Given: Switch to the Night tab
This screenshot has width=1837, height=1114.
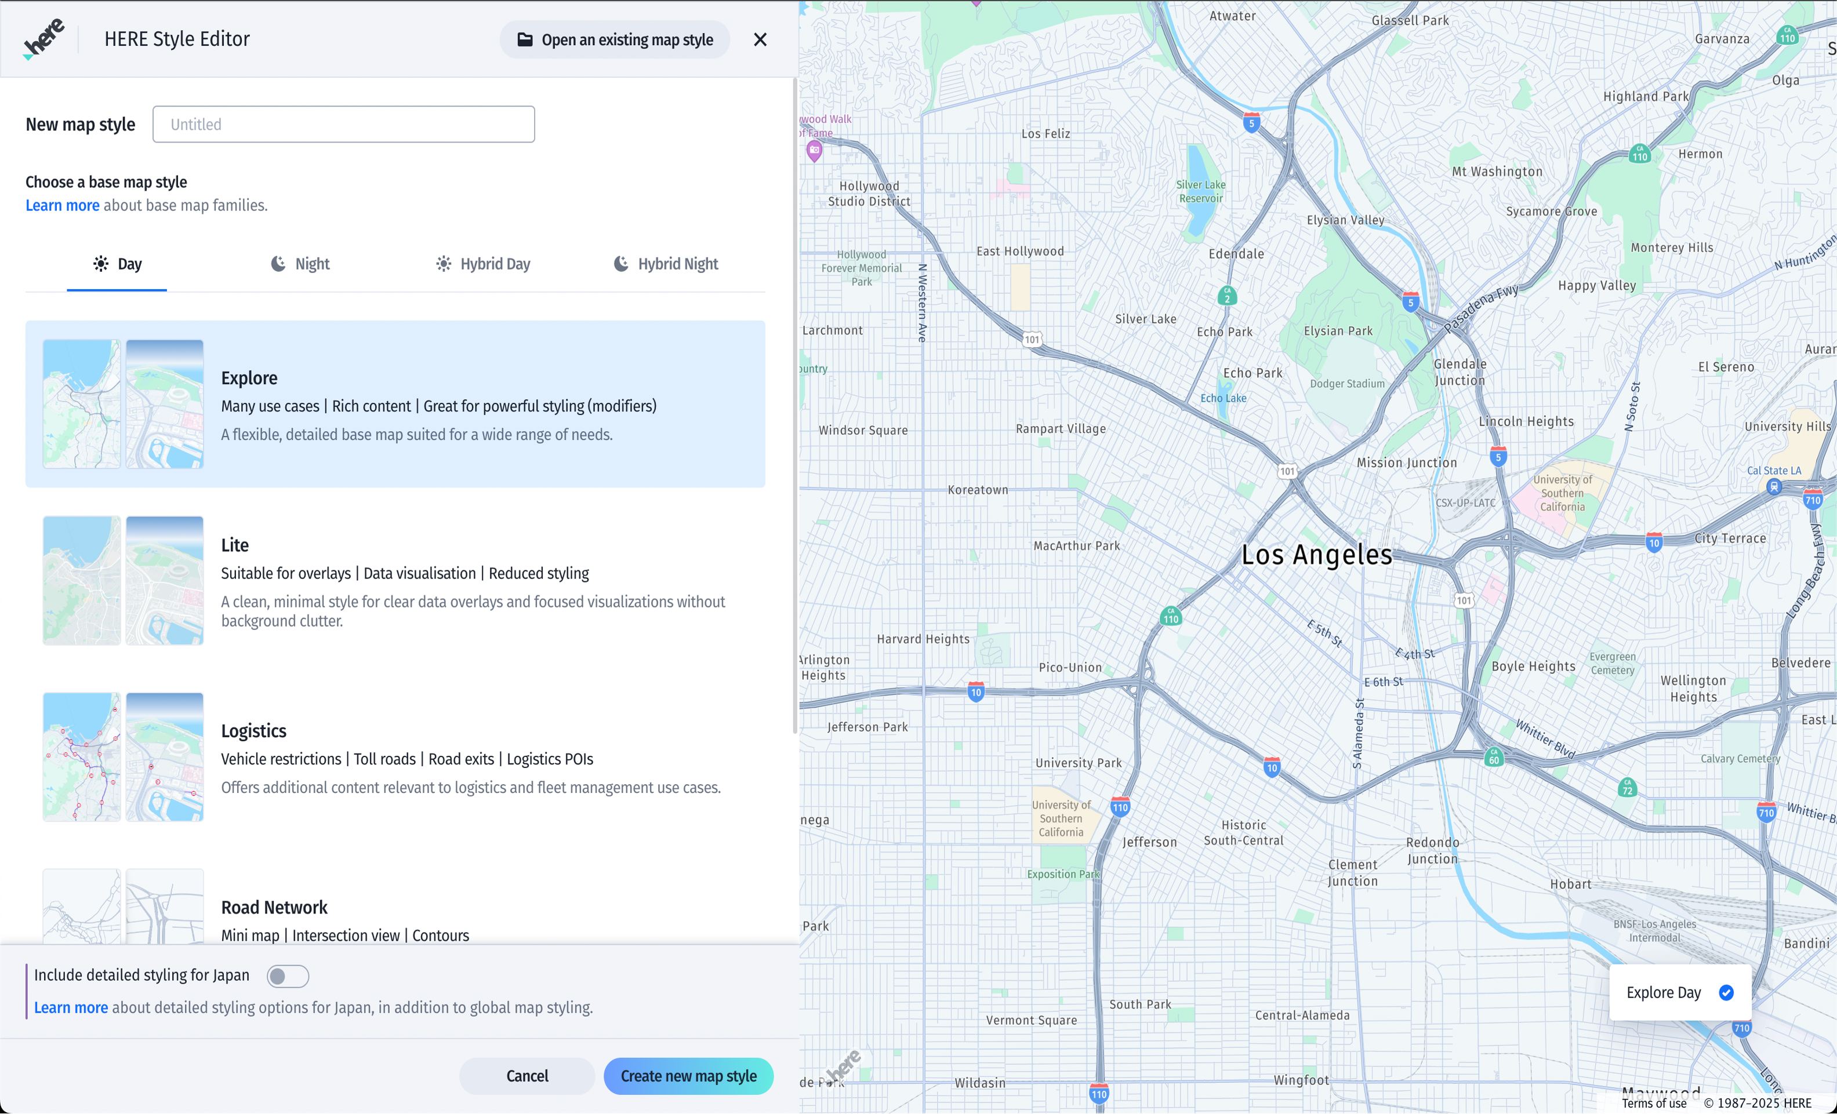Looking at the screenshot, I should click(300, 264).
